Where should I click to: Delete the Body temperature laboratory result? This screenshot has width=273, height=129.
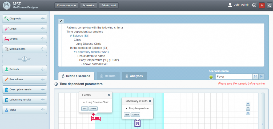click(x=135, y=115)
